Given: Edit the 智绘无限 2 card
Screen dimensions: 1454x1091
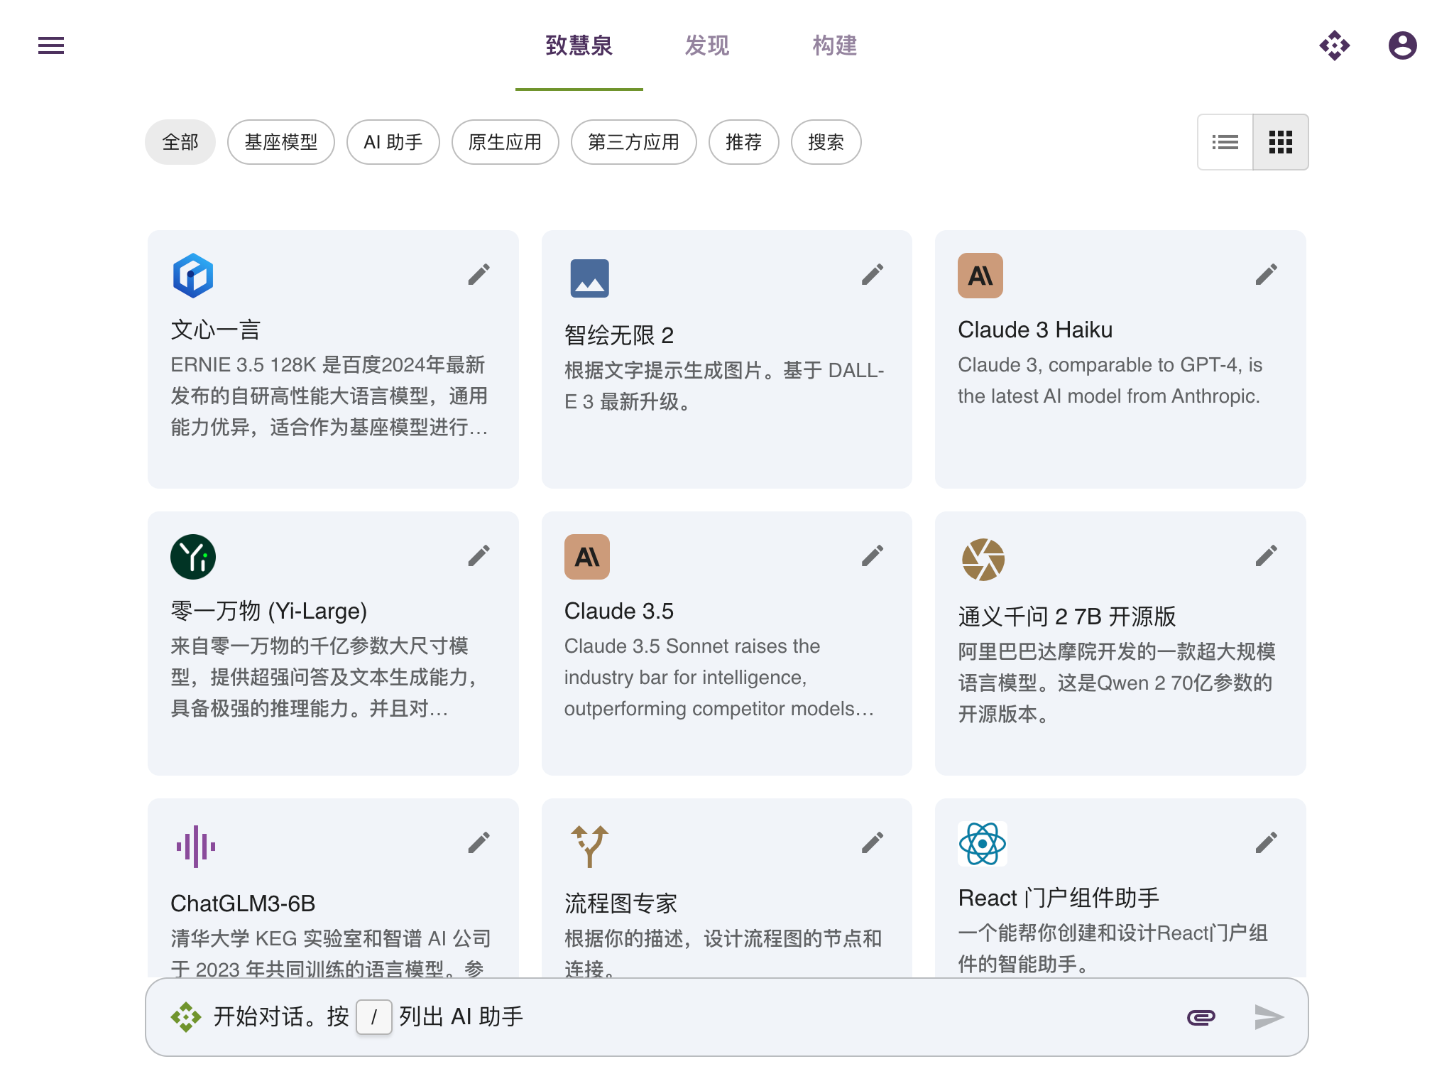Looking at the screenshot, I should point(873,274).
